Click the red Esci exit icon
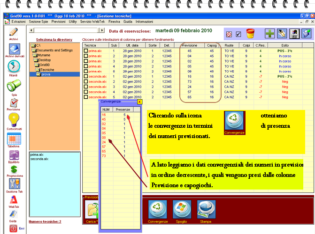 pos(13,228)
